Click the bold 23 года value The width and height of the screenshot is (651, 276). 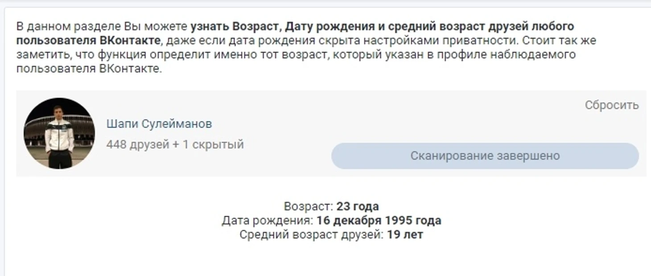pos(358,206)
